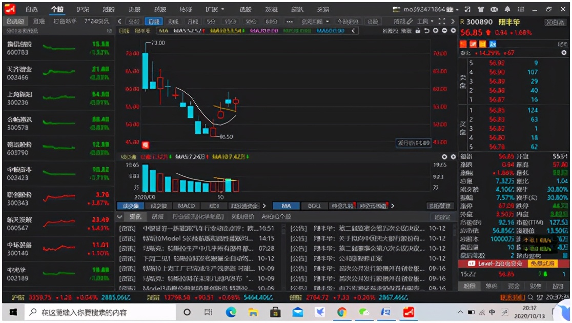Click the blue tag icon under price

(493, 44)
